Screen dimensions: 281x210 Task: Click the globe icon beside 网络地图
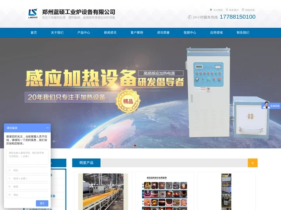(243, 10)
